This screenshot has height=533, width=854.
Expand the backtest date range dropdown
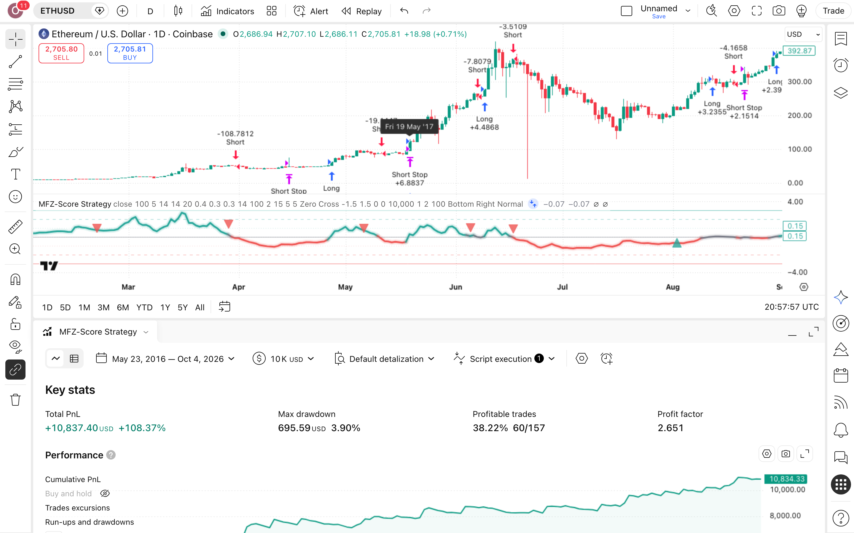(x=165, y=359)
